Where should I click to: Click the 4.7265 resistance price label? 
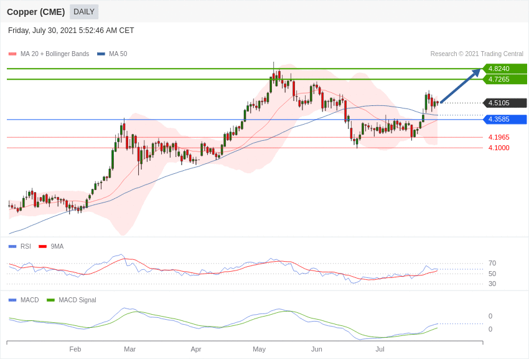coord(505,79)
